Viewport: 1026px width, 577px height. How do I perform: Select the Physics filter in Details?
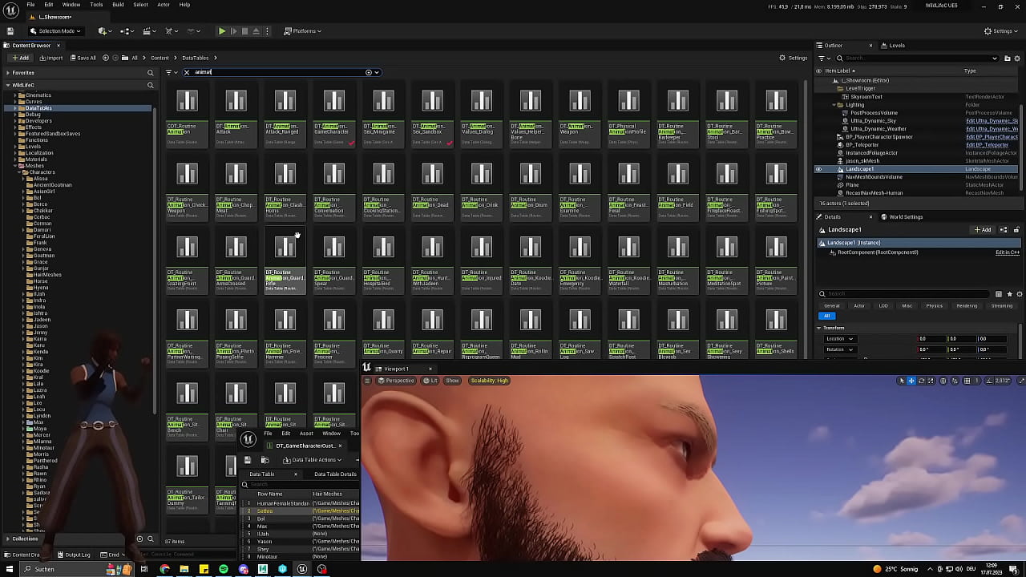point(935,305)
